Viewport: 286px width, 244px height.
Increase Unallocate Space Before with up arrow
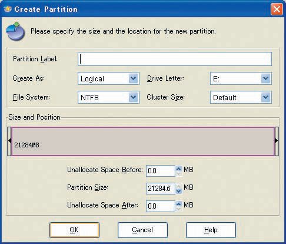(x=179, y=169)
